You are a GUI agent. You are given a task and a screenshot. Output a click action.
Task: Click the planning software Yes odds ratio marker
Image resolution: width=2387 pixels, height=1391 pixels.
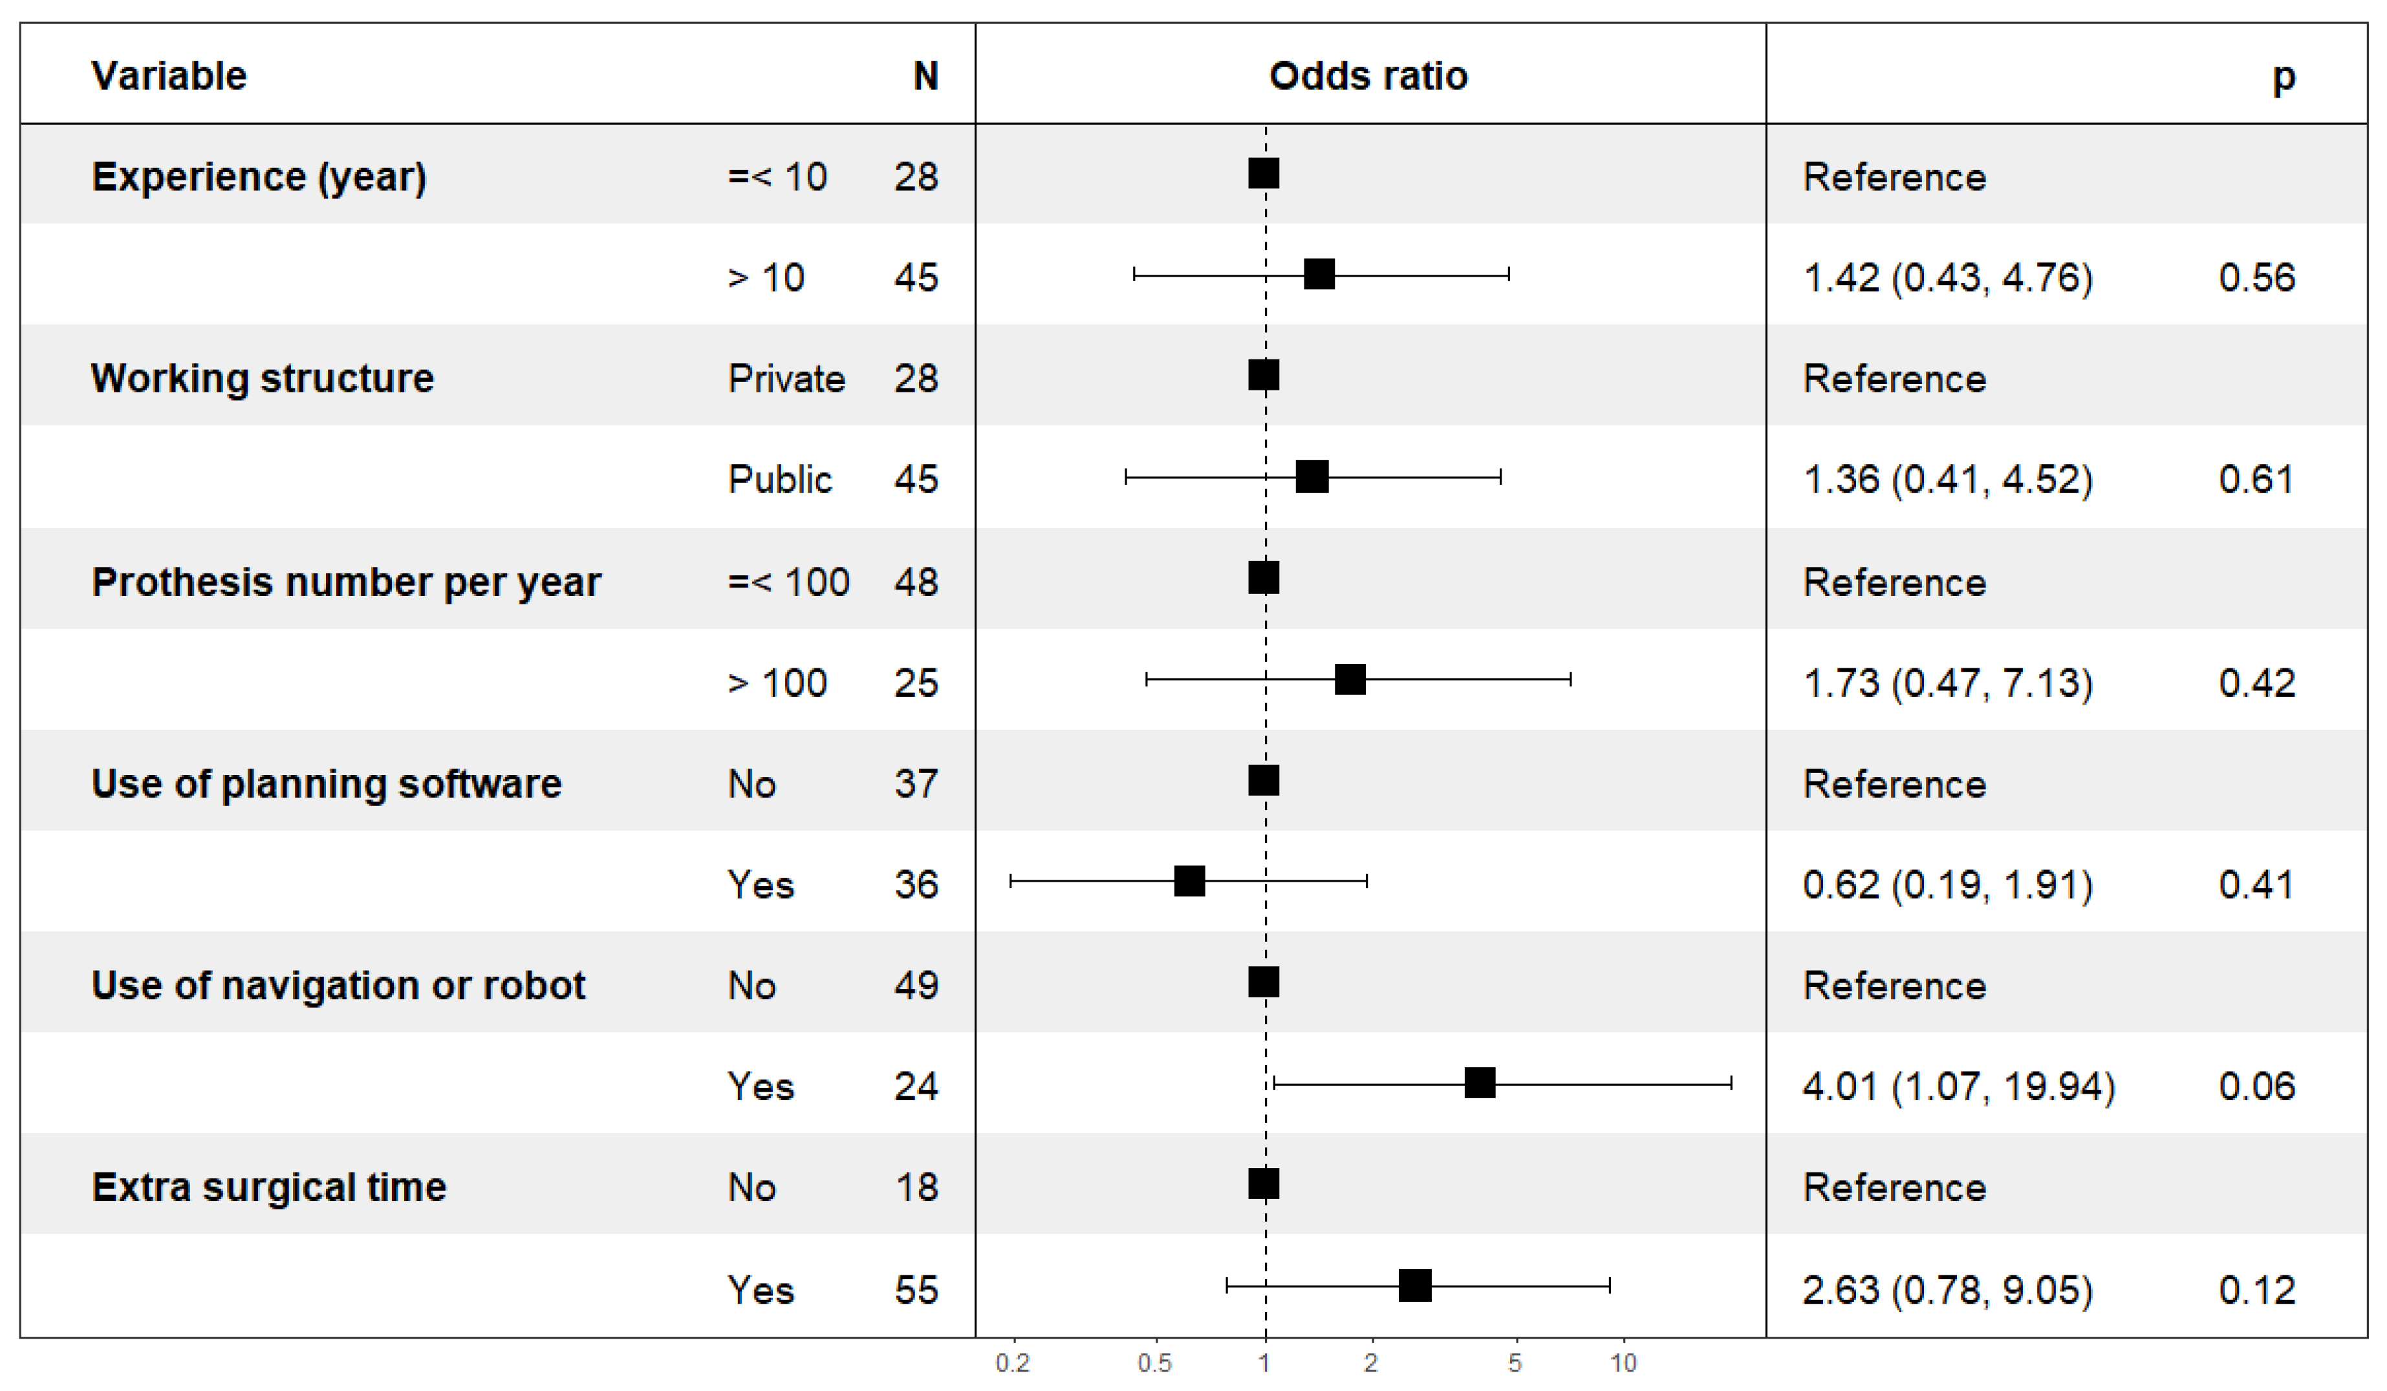point(1189,882)
